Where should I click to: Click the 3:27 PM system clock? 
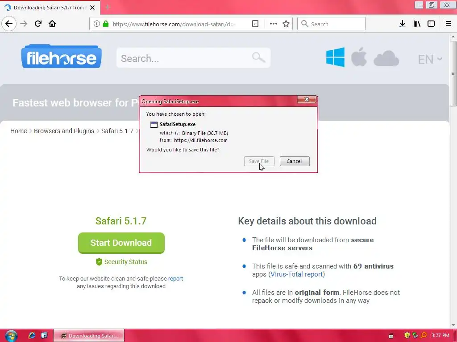[x=440, y=335]
